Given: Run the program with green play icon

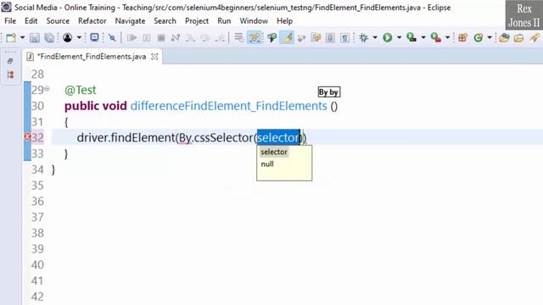Looking at the screenshot, I should pos(388,37).
